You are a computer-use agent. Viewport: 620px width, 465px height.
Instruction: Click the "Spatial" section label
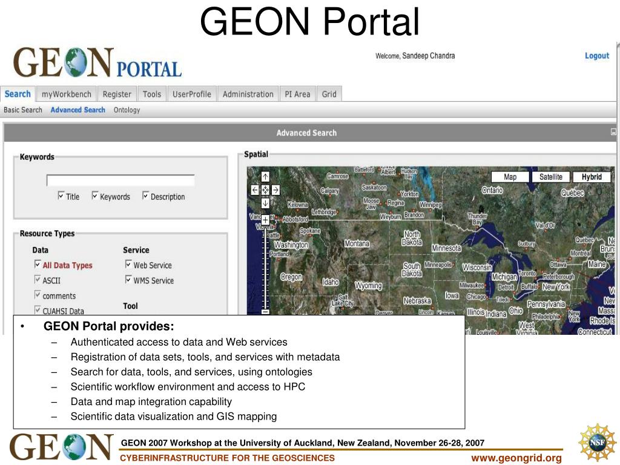[x=256, y=154]
